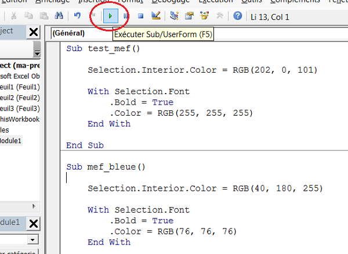The image size is (348, 254).
Task: Pause execution with the Break icon
Action: point(126,16)
